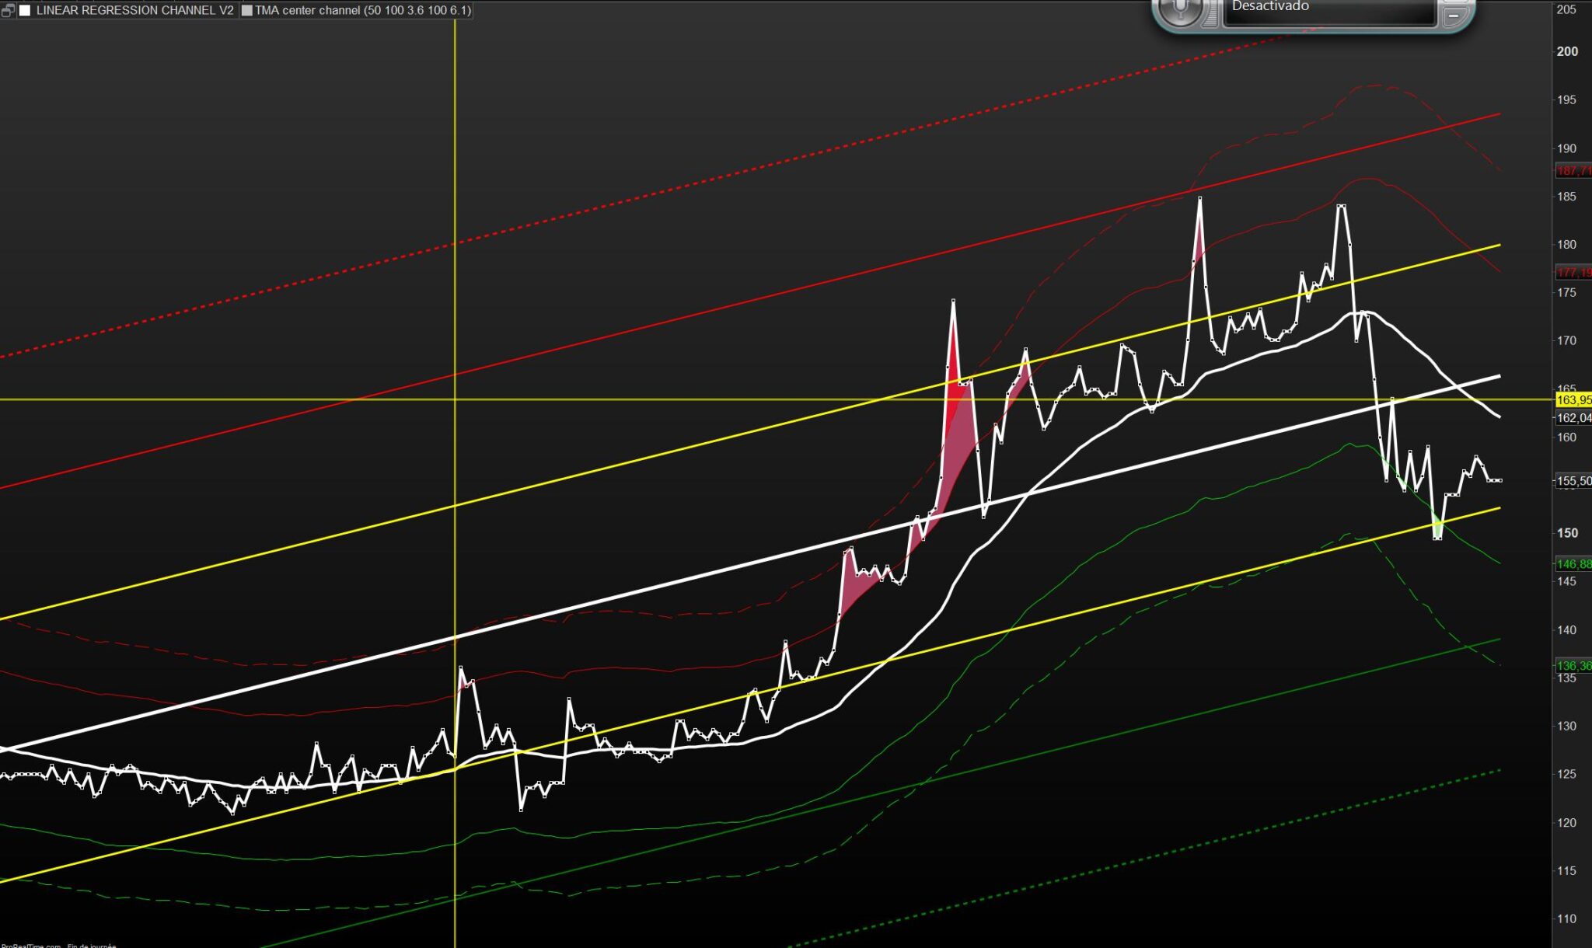Click the 150 level on the price scale
Viewport: 1592px width, 948px height.
(1567, 533)
